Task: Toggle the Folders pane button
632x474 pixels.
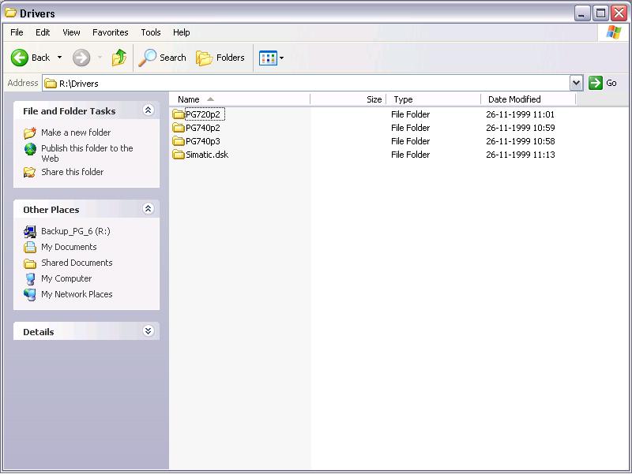Action: click(220, 58)
